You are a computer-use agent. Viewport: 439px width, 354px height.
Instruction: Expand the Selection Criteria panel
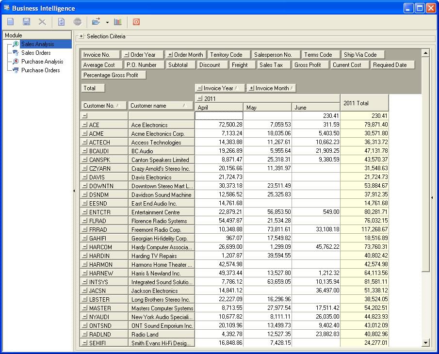(81, 36)
